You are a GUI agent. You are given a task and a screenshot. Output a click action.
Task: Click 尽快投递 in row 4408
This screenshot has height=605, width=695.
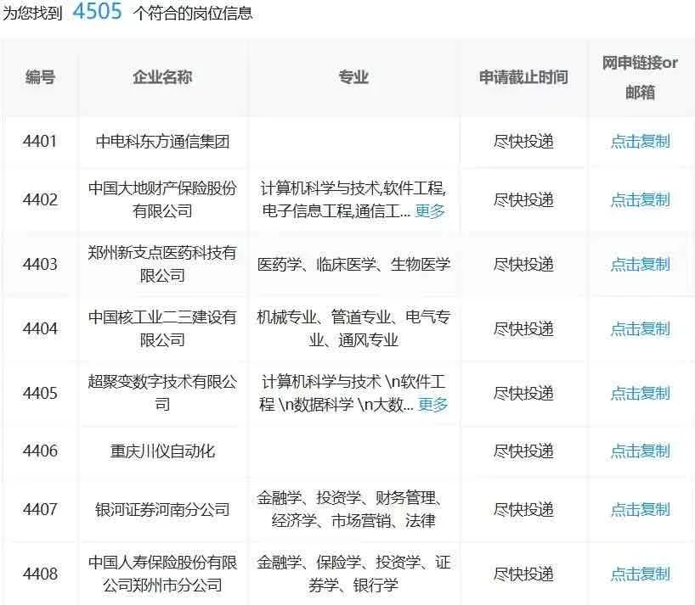(523, 574)
